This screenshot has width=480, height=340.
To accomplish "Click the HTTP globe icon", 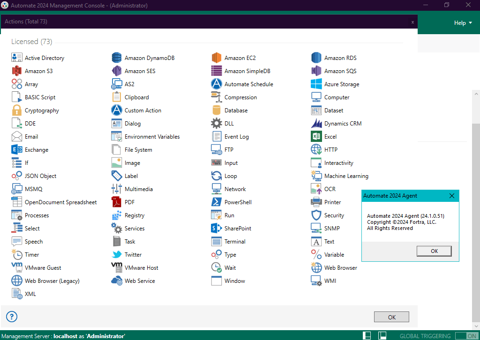I will [316, 149].
